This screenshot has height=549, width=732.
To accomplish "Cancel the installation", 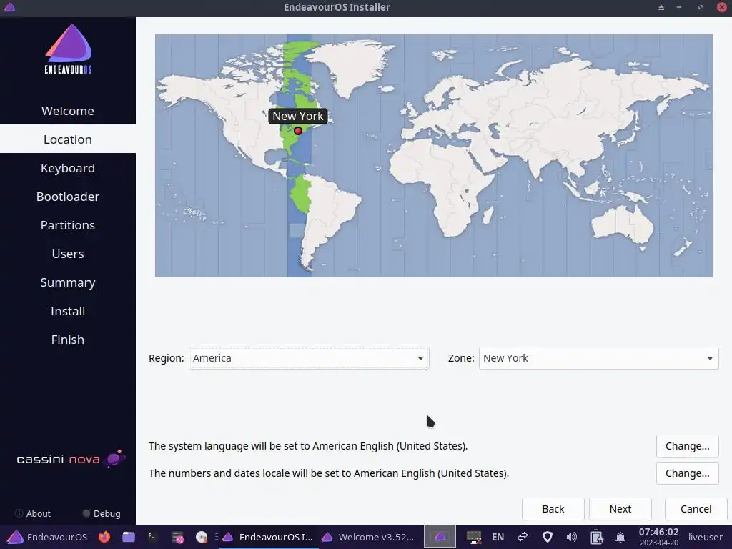I will (x=696, y=509).
